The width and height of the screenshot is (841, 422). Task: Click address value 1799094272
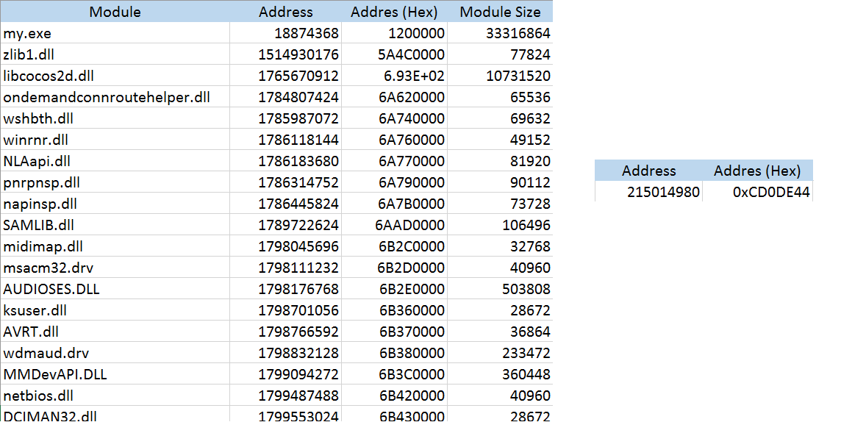click(x=285, y=374)
